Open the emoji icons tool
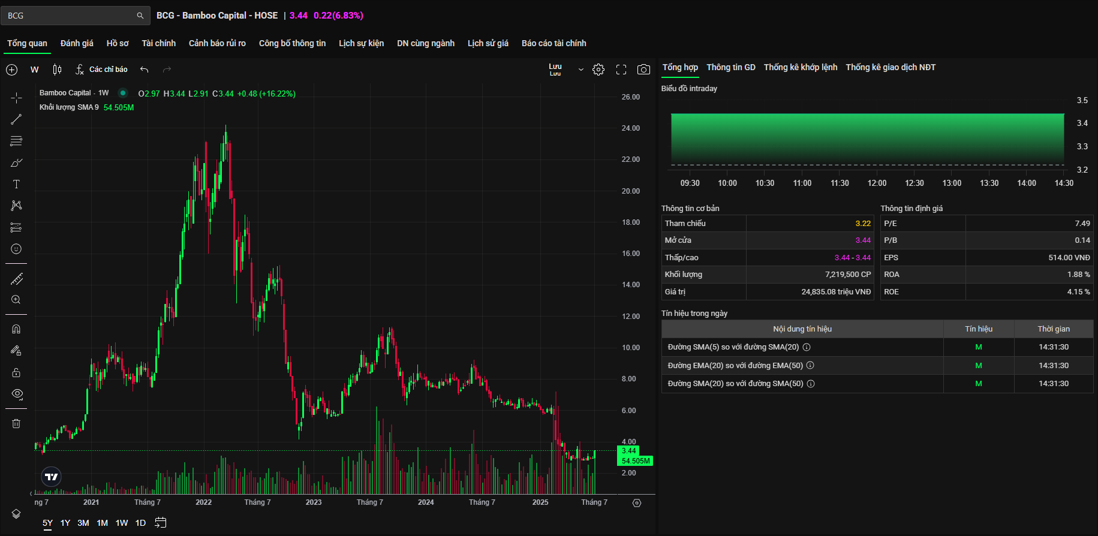 pos(16,249)
